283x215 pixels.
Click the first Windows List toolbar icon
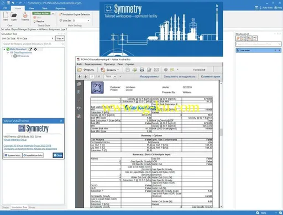[x=238, y=38]
